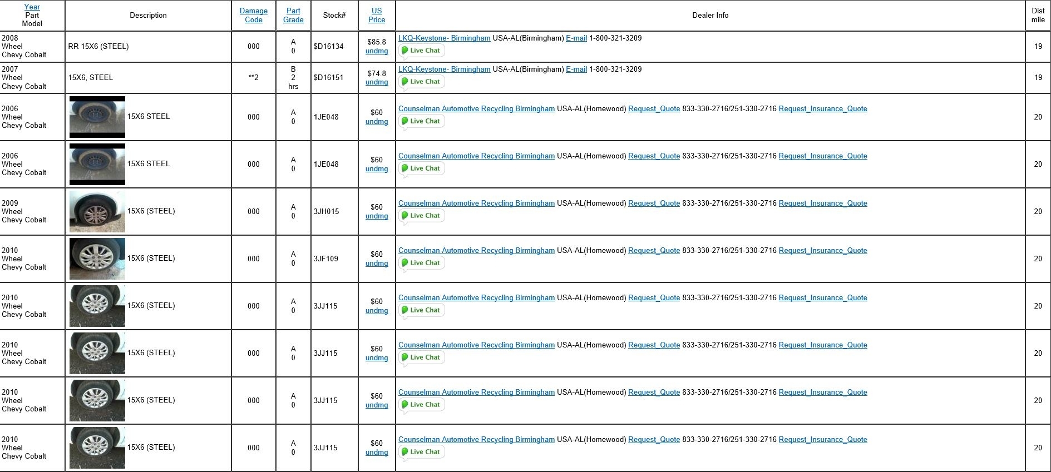
Task: Open the 2009 Cobalt wheel photo thumbnail
Action: coord(97,211)
